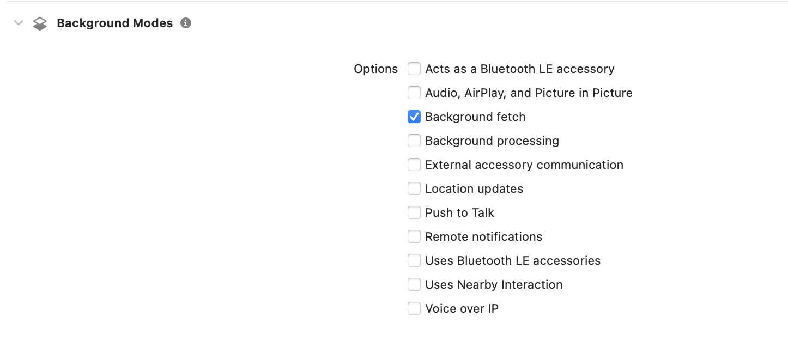The height and width of the screenshot is (341, 788).
Task: Click the Remote notifications label
Action: pos(483,236)
